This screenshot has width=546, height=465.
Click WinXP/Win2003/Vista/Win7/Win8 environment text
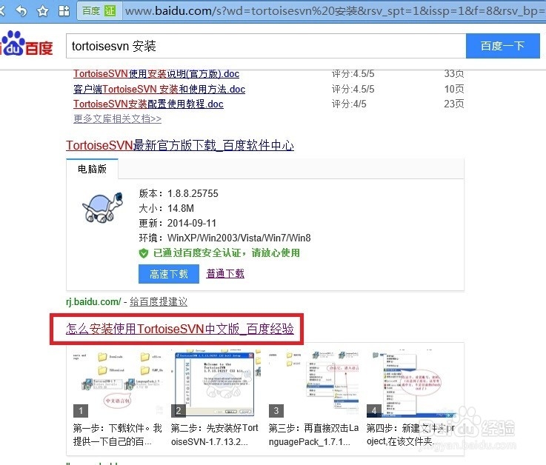[x=239, y=238]
